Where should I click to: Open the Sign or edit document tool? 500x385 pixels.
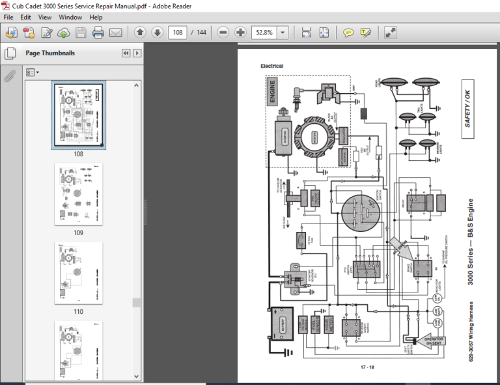(47, 33)
